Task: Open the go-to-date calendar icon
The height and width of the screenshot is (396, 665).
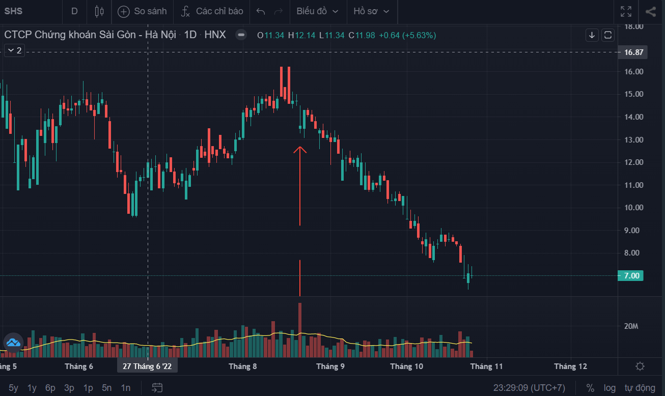Action: tap(157, 388)
